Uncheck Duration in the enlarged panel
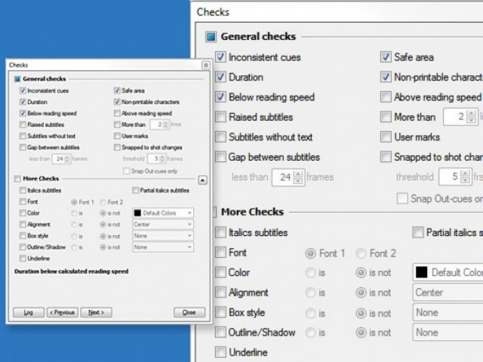 coord(220,77)
